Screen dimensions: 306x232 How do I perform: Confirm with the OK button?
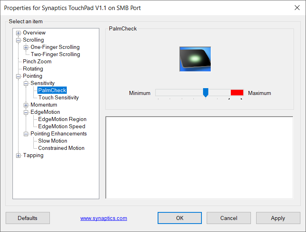click(x=180, y=218)
